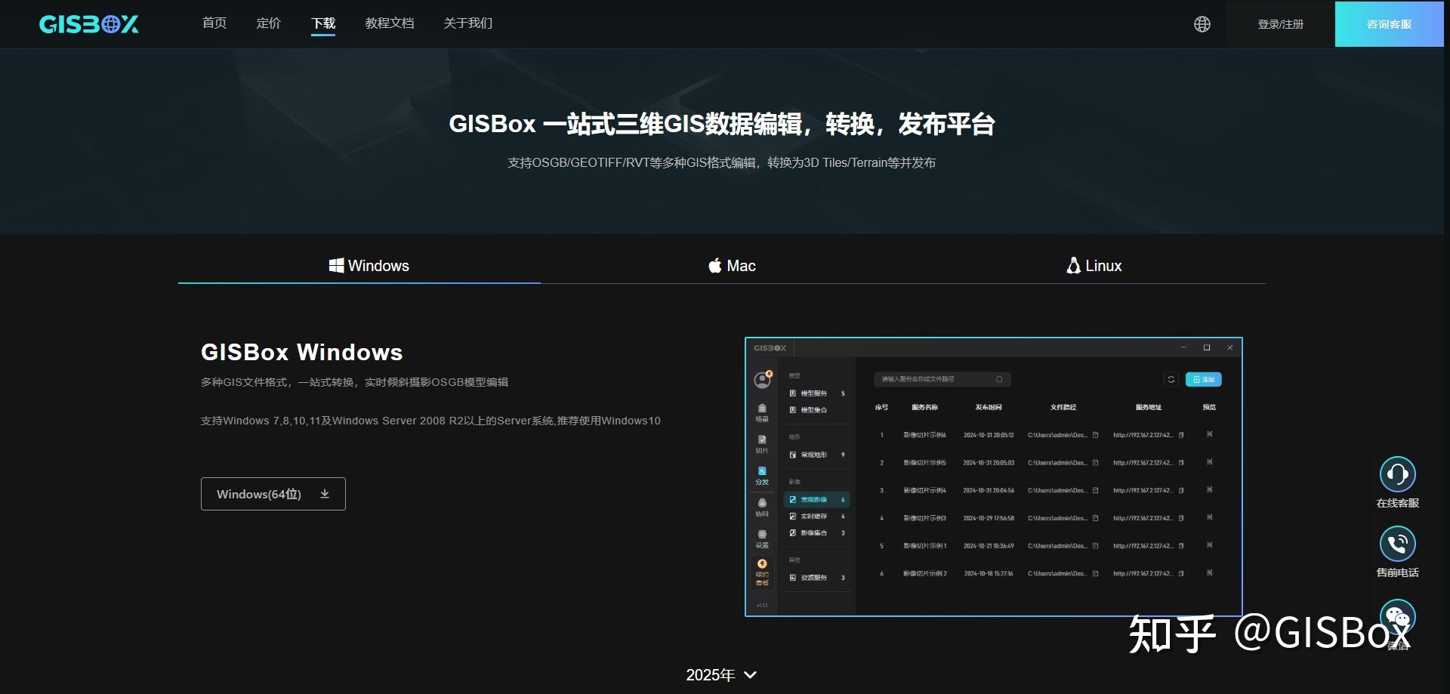Click the Windows(64位) download button
The image size is (1450, 694).
(273, 493)
